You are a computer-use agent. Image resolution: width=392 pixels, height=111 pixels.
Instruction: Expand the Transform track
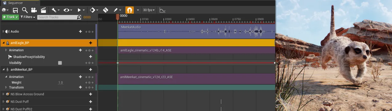point(6,88)
